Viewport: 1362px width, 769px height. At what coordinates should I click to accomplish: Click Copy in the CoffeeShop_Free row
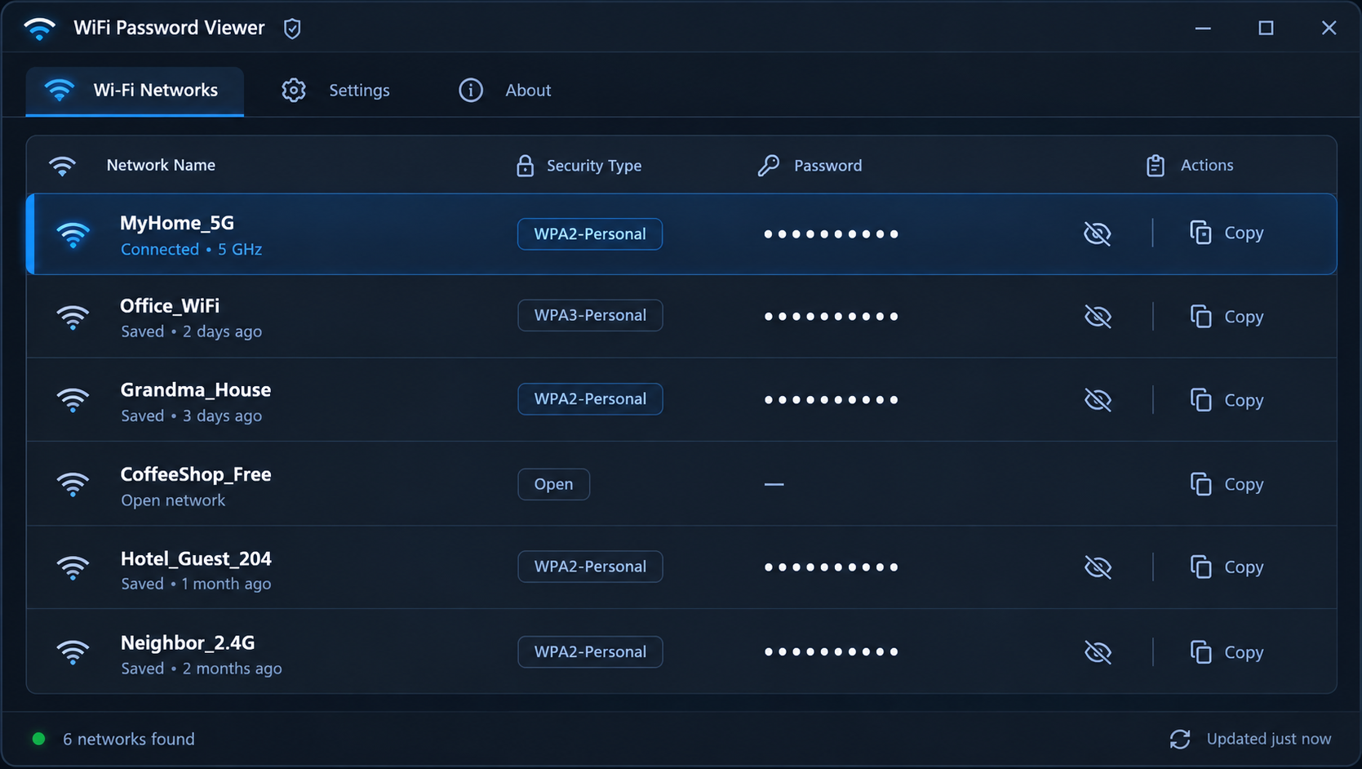click(x=1227, y=484)
